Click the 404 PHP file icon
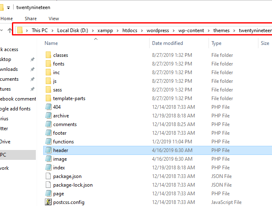Image resolution: width=272 pixels, height=206 pixels. (x=48, y=107)
